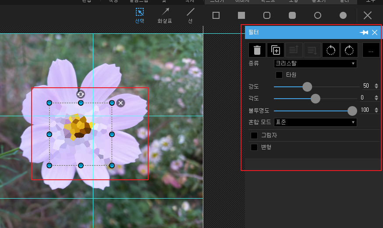
Task: Pin the 필터 panel
Action: click(364, 32)
